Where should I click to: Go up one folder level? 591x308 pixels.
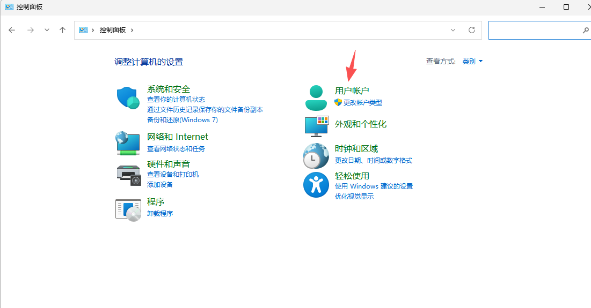click(62, 30)
